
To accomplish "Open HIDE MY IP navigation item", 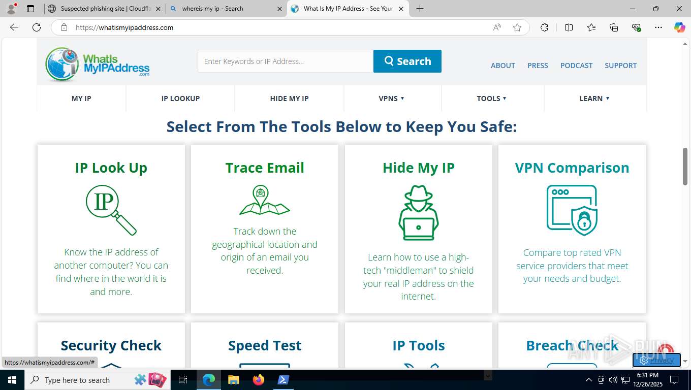I will point(289,99).
